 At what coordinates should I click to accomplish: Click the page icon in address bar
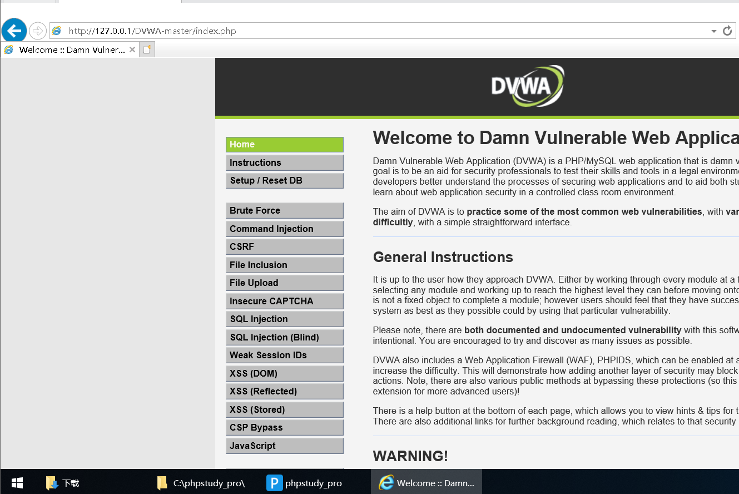pos(57,31)
